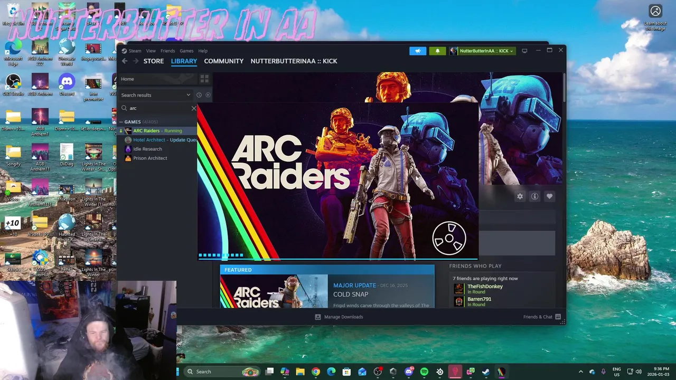Click 'Learn about this image' desktop icon

click(x=655, y=17)
